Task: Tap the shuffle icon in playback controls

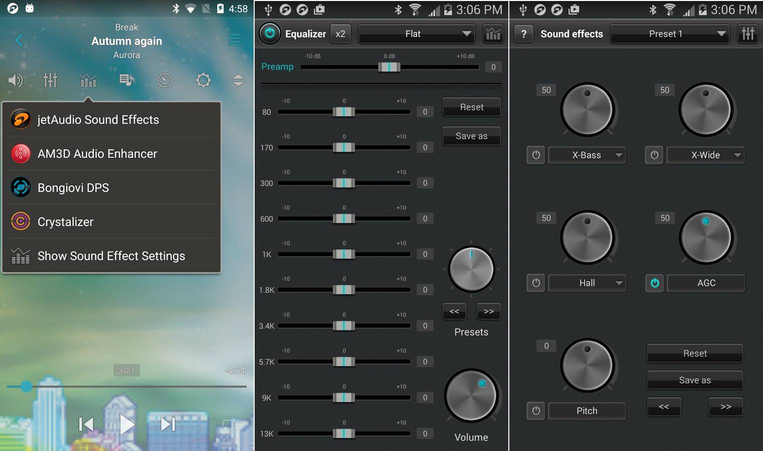Action: (24, 424)
